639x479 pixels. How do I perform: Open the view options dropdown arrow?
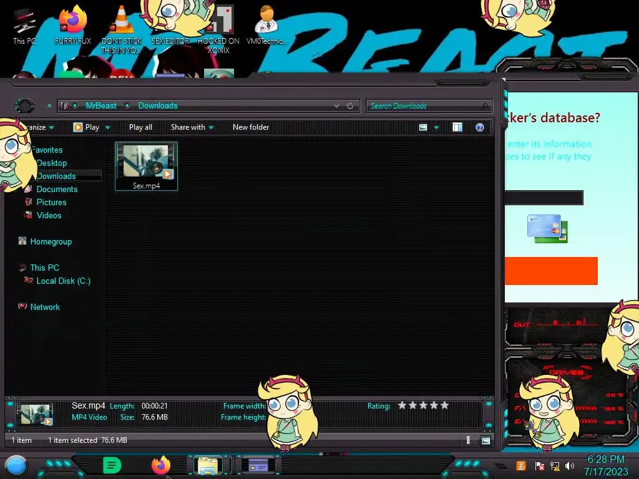tap(436, 127)
